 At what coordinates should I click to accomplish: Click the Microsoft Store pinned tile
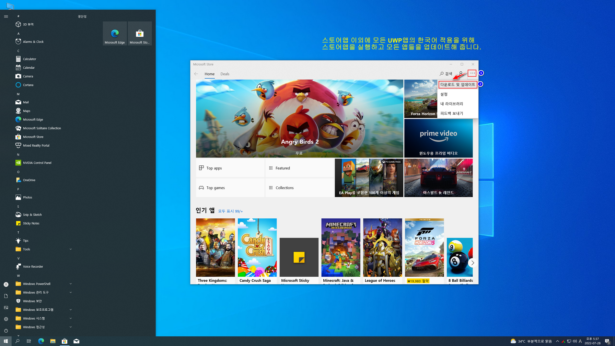tap(139, 33)
